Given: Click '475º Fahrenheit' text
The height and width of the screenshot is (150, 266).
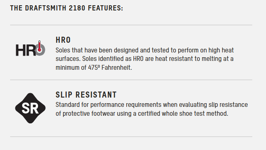Looking at the screenshot, I should pyautogui.click(x=110, y=68).
